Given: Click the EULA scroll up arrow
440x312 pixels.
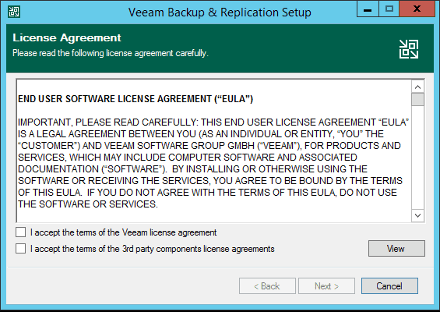Looking at the screenshot, I should click(x=417, y=87).
